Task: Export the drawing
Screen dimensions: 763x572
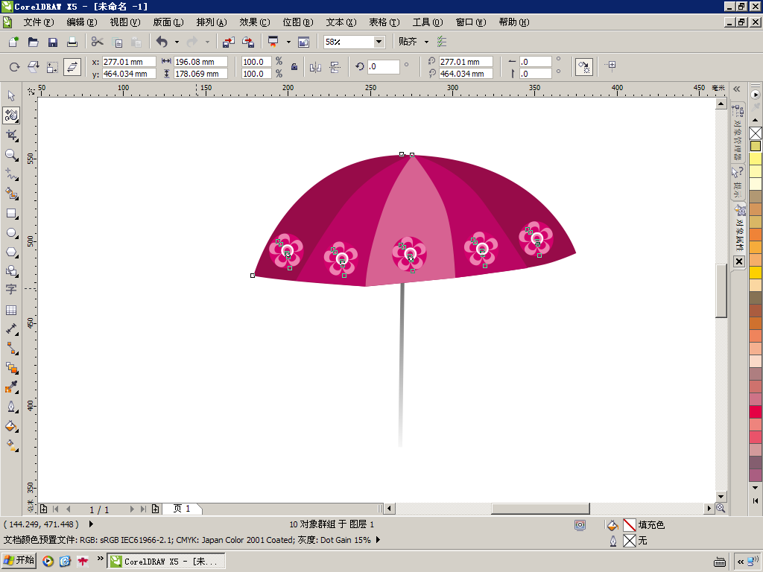Action: [x=248, y=42]
